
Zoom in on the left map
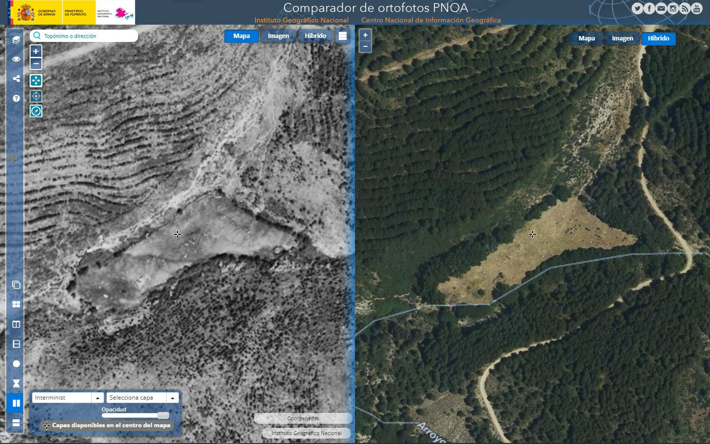(36, 51)
